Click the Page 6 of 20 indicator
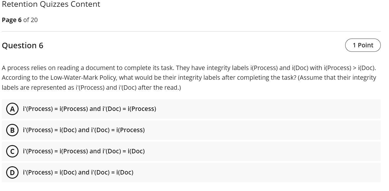The height and width of the screenshot is (191, 389). pyautogui.click(x=20, y=20)
